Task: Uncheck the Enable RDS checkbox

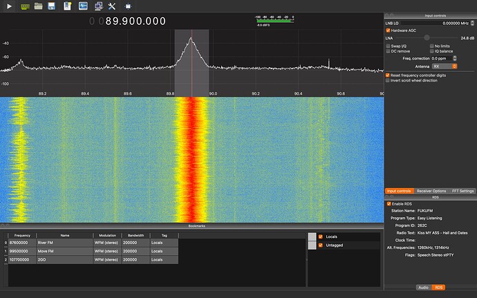Action: point(388,203)
